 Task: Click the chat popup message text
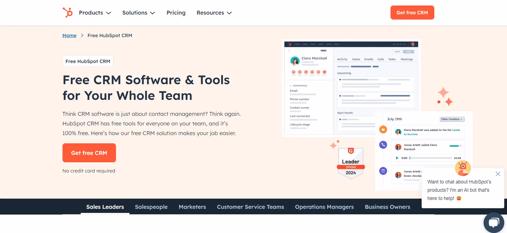[x=459, y=190]
